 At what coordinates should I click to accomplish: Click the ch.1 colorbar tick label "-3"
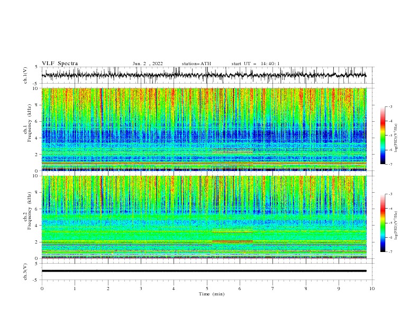coord(390,106)
